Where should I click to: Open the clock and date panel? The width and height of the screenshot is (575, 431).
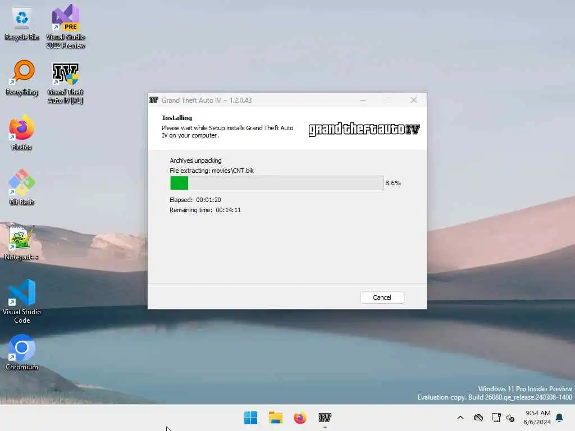(x=537, y=418)
